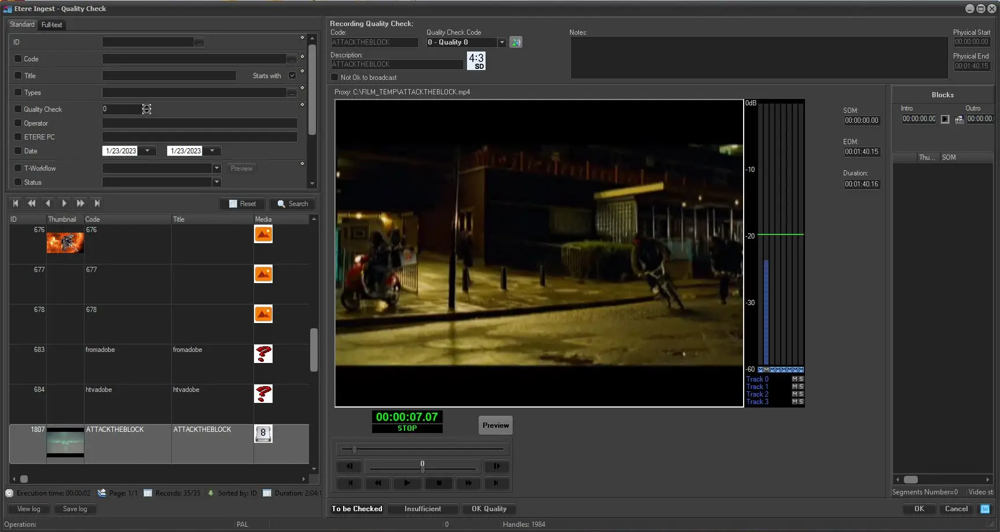The image size is (1000, 532).
Task: Open the Quality Check Code dropdown
Action: (502, 42)
